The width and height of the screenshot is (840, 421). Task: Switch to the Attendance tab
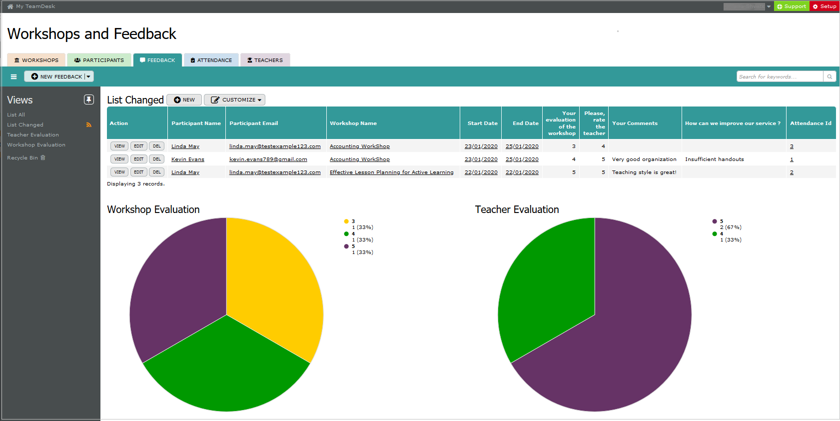pos(211,60)
